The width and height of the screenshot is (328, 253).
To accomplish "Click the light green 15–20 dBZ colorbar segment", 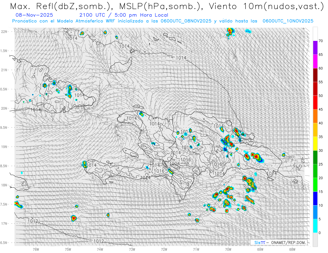I will pyautogui.click(x=315, y=185).
